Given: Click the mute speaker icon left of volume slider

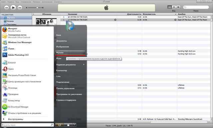Looking at the screenshot, I should [27, 8].
